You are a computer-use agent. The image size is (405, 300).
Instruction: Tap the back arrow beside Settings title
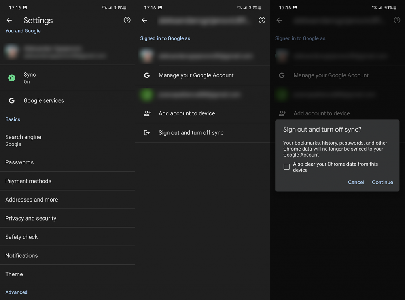[9, 20]
